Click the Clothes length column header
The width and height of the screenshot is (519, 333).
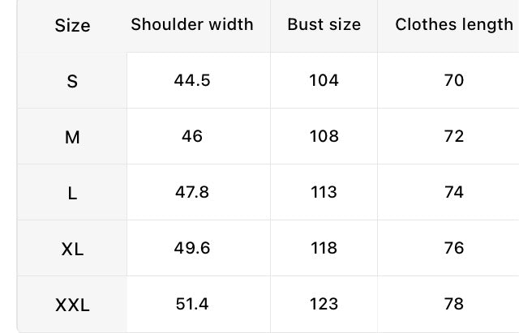point(454,25)
